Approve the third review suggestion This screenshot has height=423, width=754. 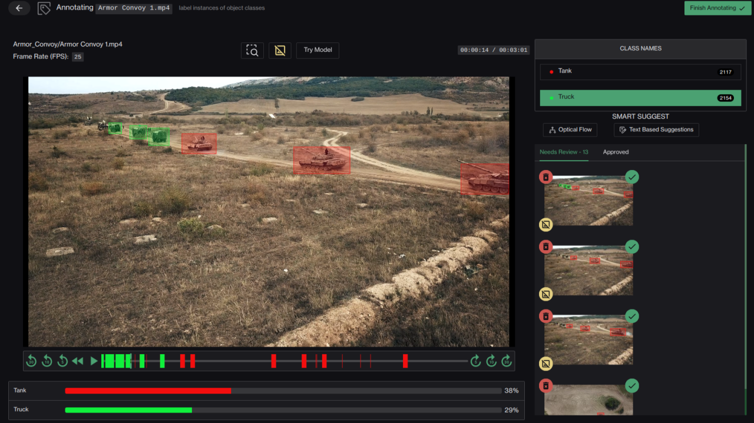(x=632, y=316)
